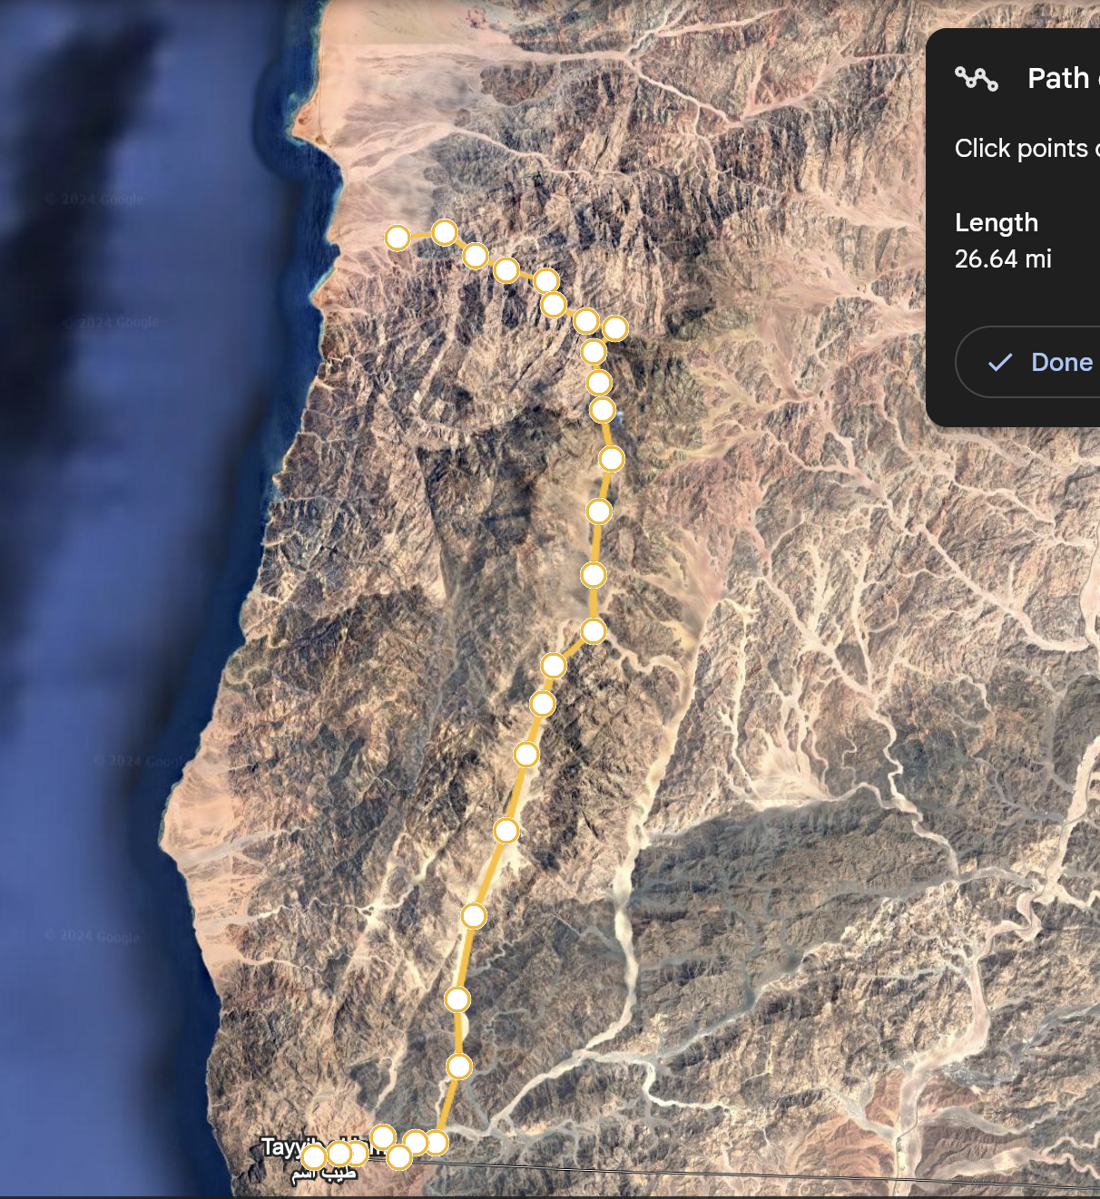This screenshot has width=1100, height=1199.
Task: Click the path's final point by Tayyib label
Action: 313,1157
